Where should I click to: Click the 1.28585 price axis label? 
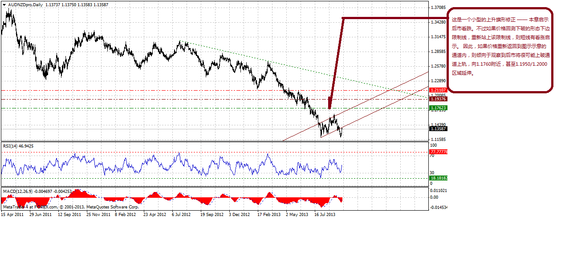tap(439, 52)
